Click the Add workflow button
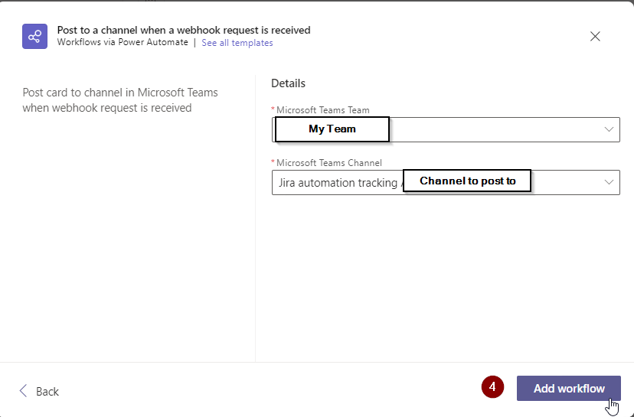 click(x=568, y=389)
